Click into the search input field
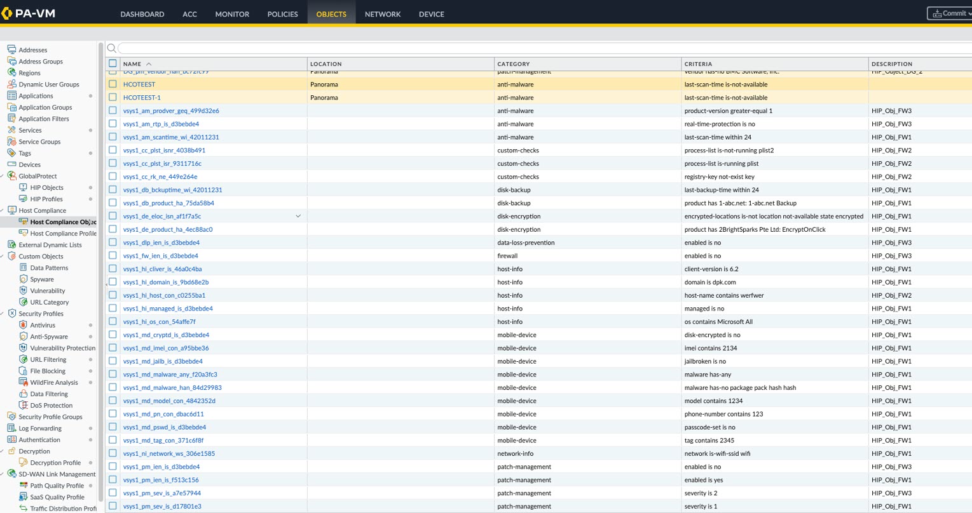Screen dimensions: 972x513 click(540, 48)
